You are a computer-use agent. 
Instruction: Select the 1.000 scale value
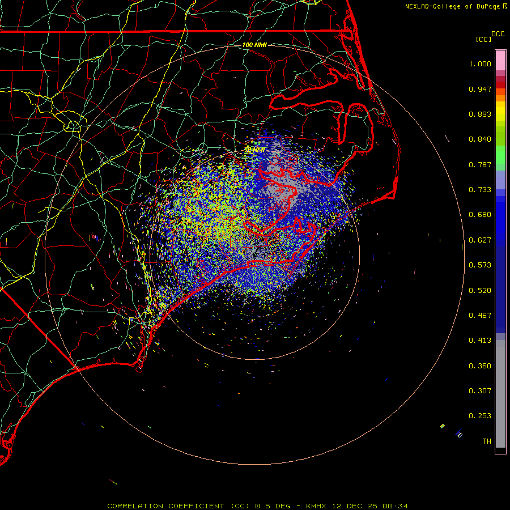(x=480, y=63)
